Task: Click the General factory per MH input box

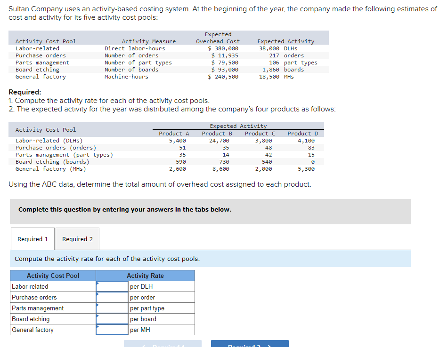Action: click(x=112, y=330)
